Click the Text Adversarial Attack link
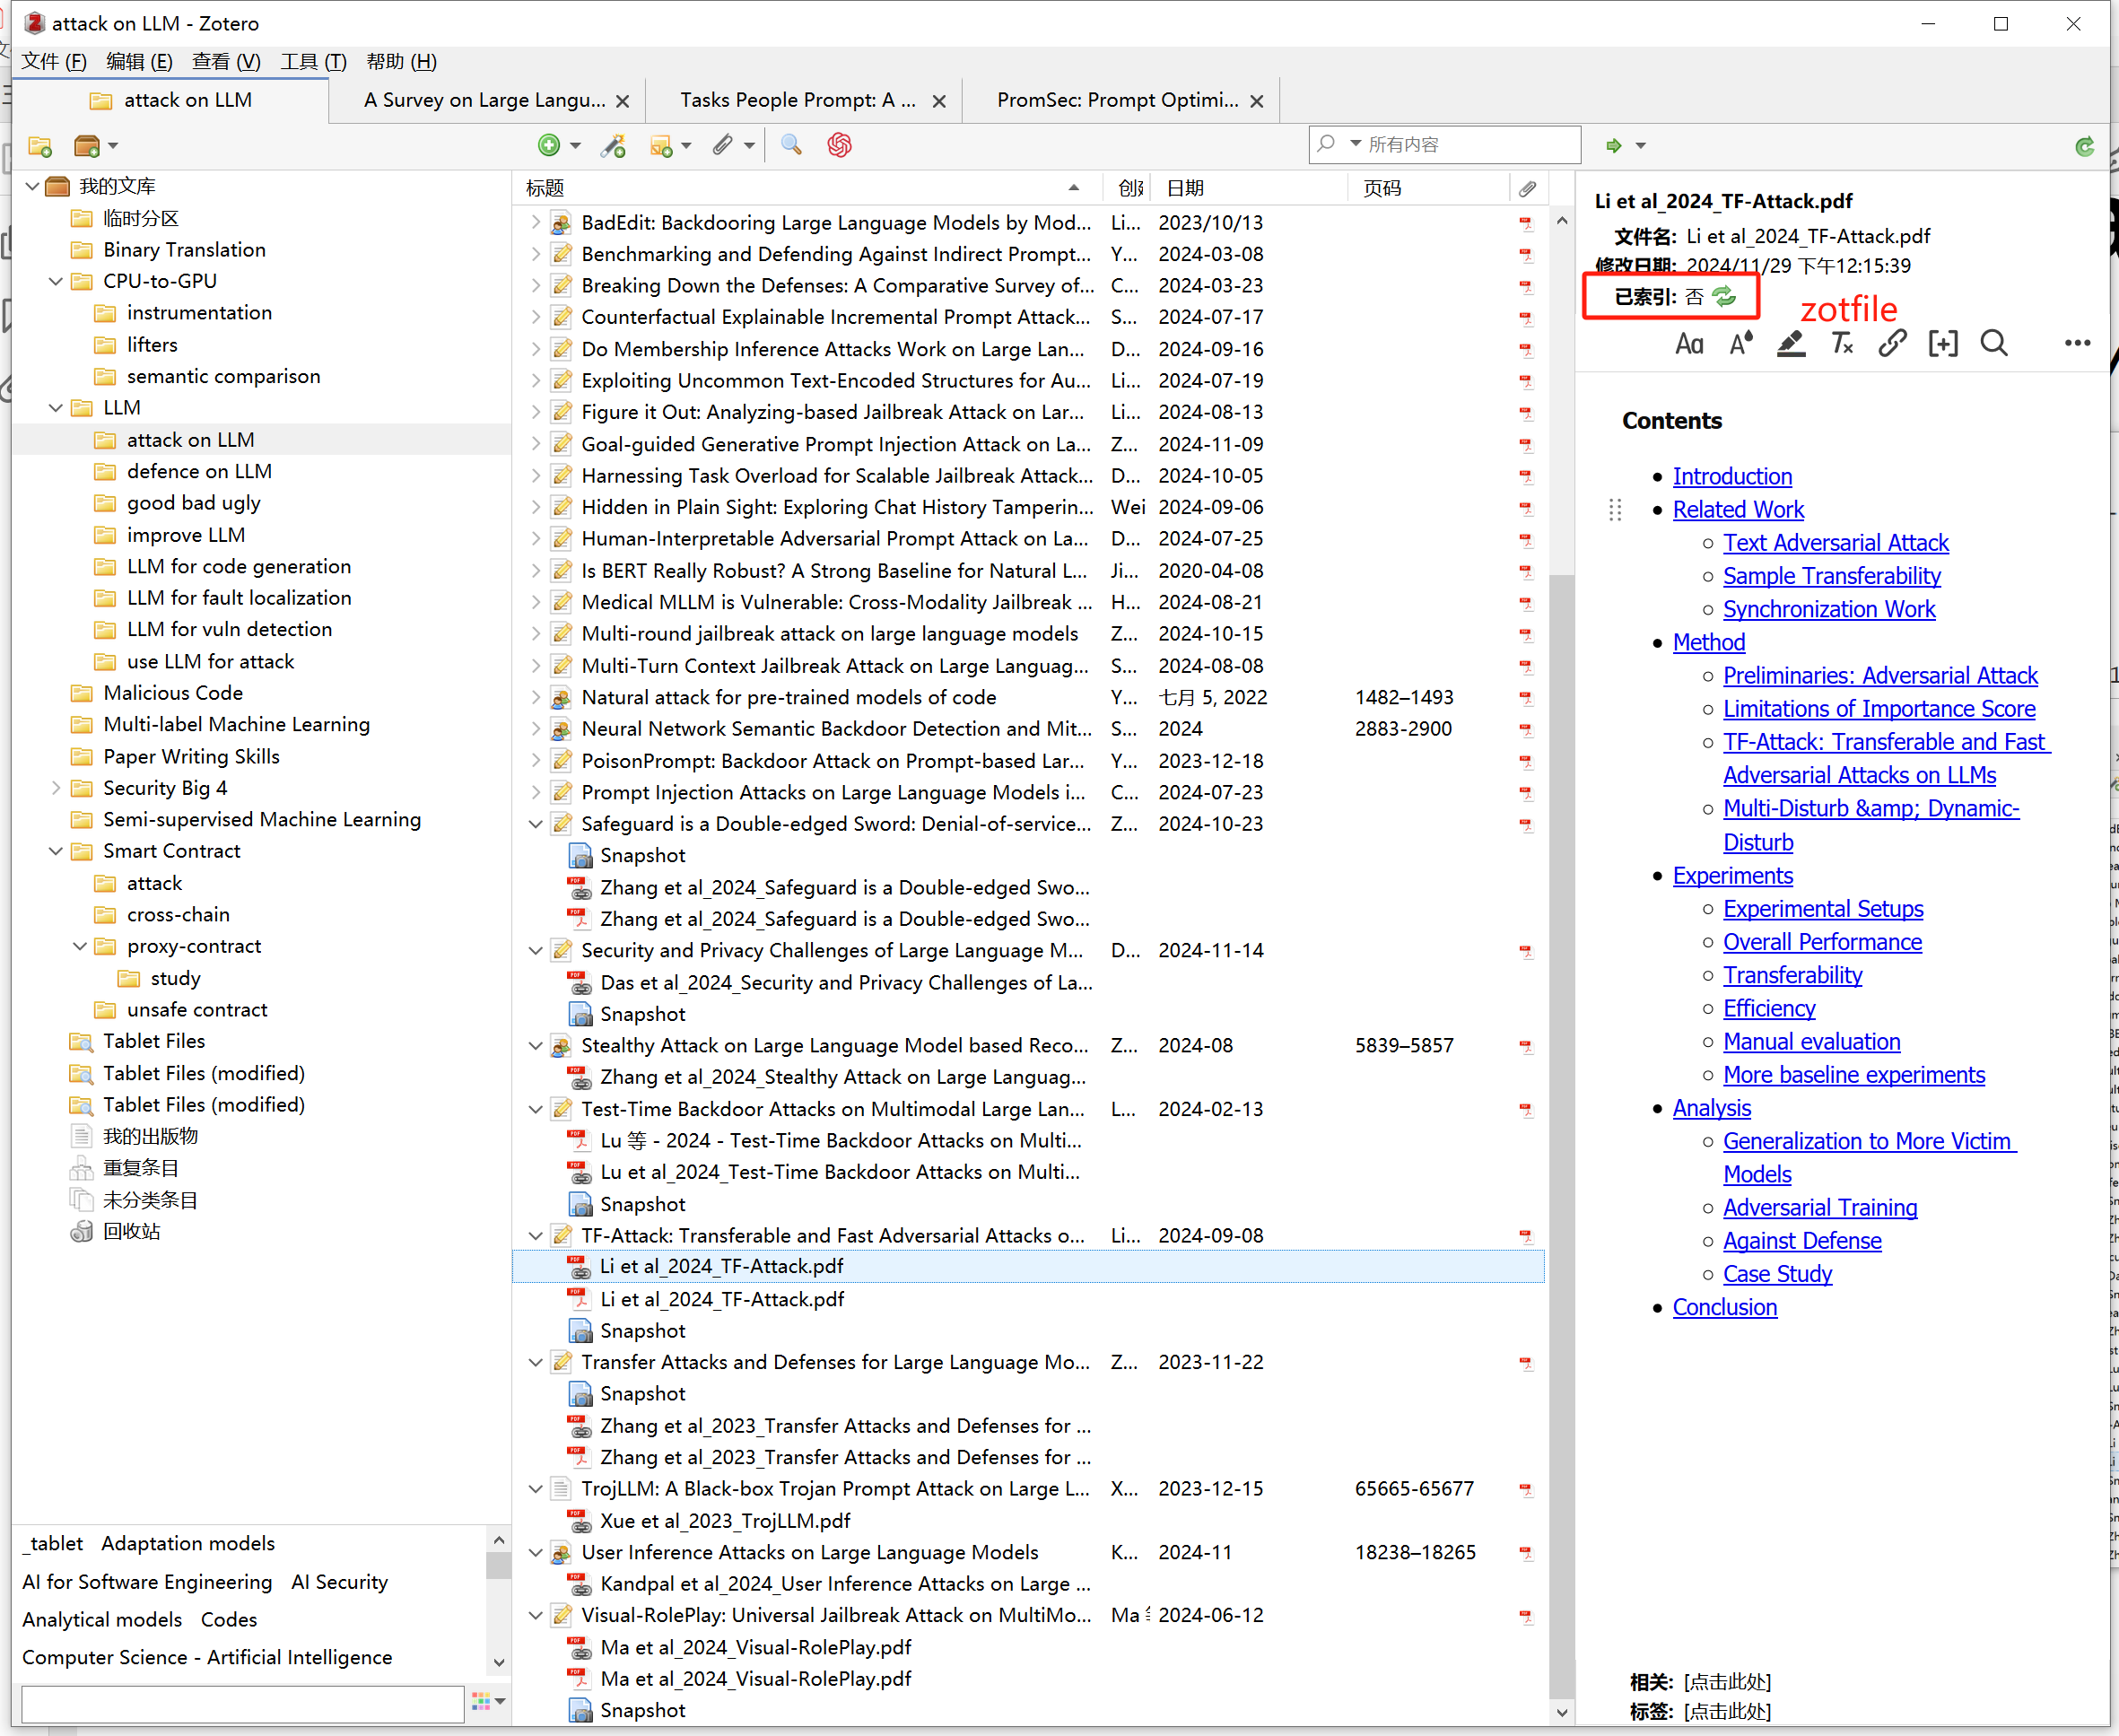Viewport: 2119px width, 1736px height. click(1835, 543)
